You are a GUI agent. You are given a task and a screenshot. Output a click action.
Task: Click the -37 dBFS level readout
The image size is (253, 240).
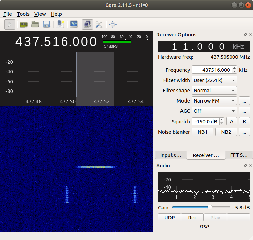click(110, 46)
